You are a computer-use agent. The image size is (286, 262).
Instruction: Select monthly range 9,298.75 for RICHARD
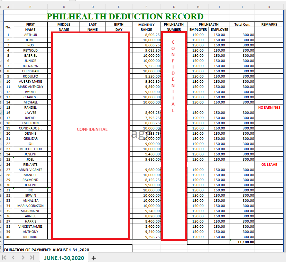[146, 237]
